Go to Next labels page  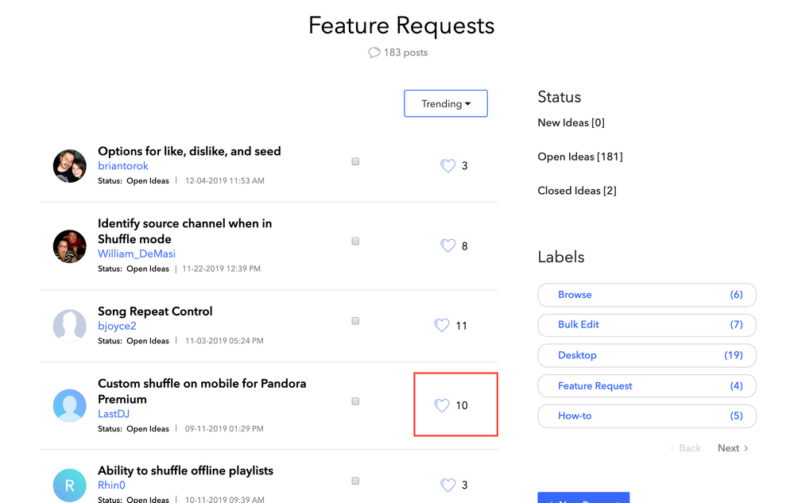tap(732, 448)
